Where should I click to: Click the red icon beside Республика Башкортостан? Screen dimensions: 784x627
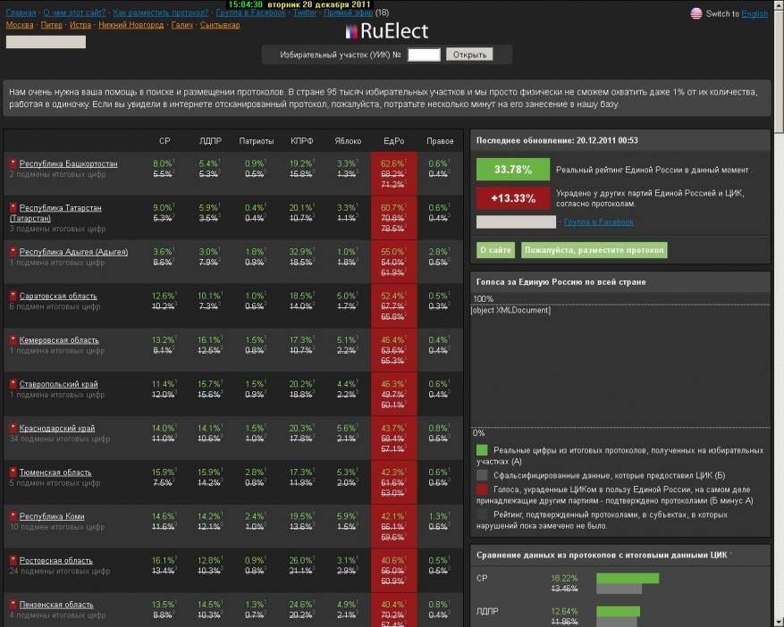[13, 164]
